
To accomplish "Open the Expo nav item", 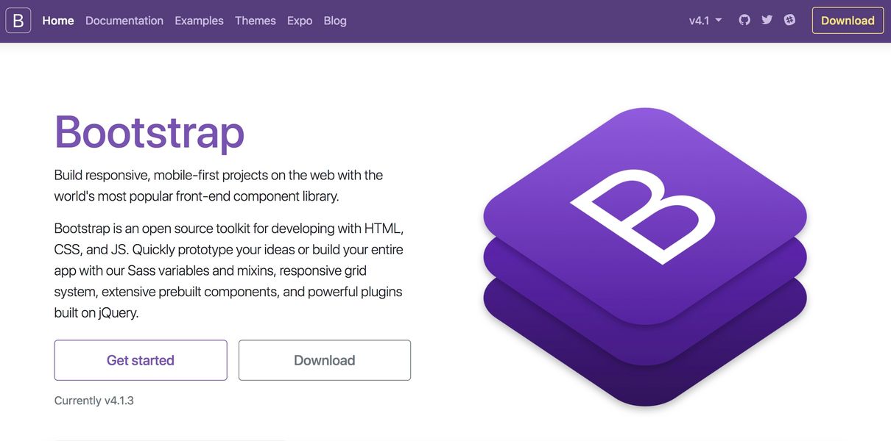I will (300, 21).
